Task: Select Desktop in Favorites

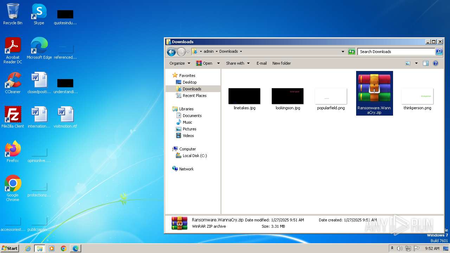Action: pos(189,82)
